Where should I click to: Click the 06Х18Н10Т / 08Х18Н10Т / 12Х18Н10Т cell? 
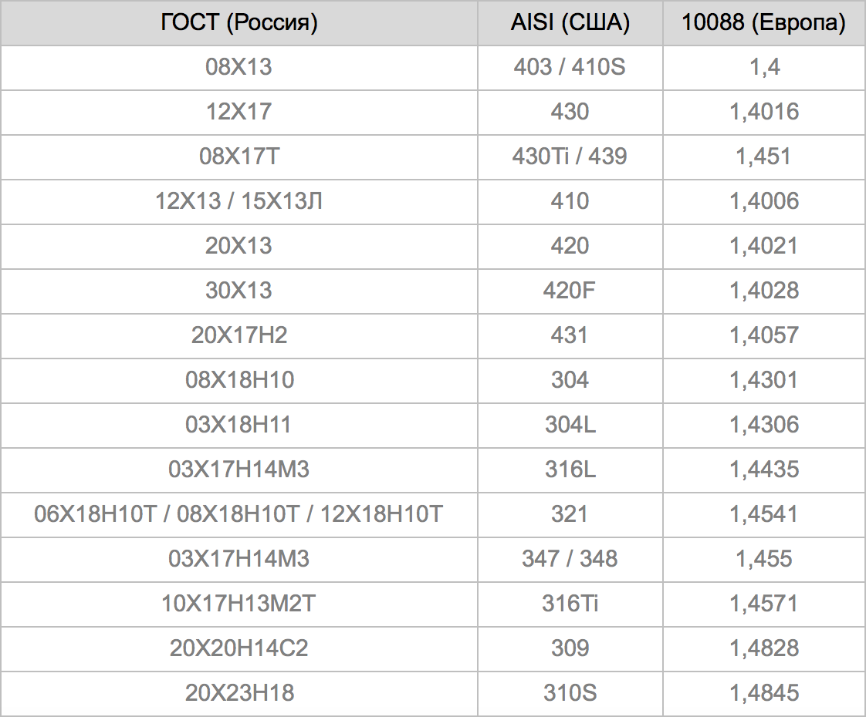[x=239, y=514]
